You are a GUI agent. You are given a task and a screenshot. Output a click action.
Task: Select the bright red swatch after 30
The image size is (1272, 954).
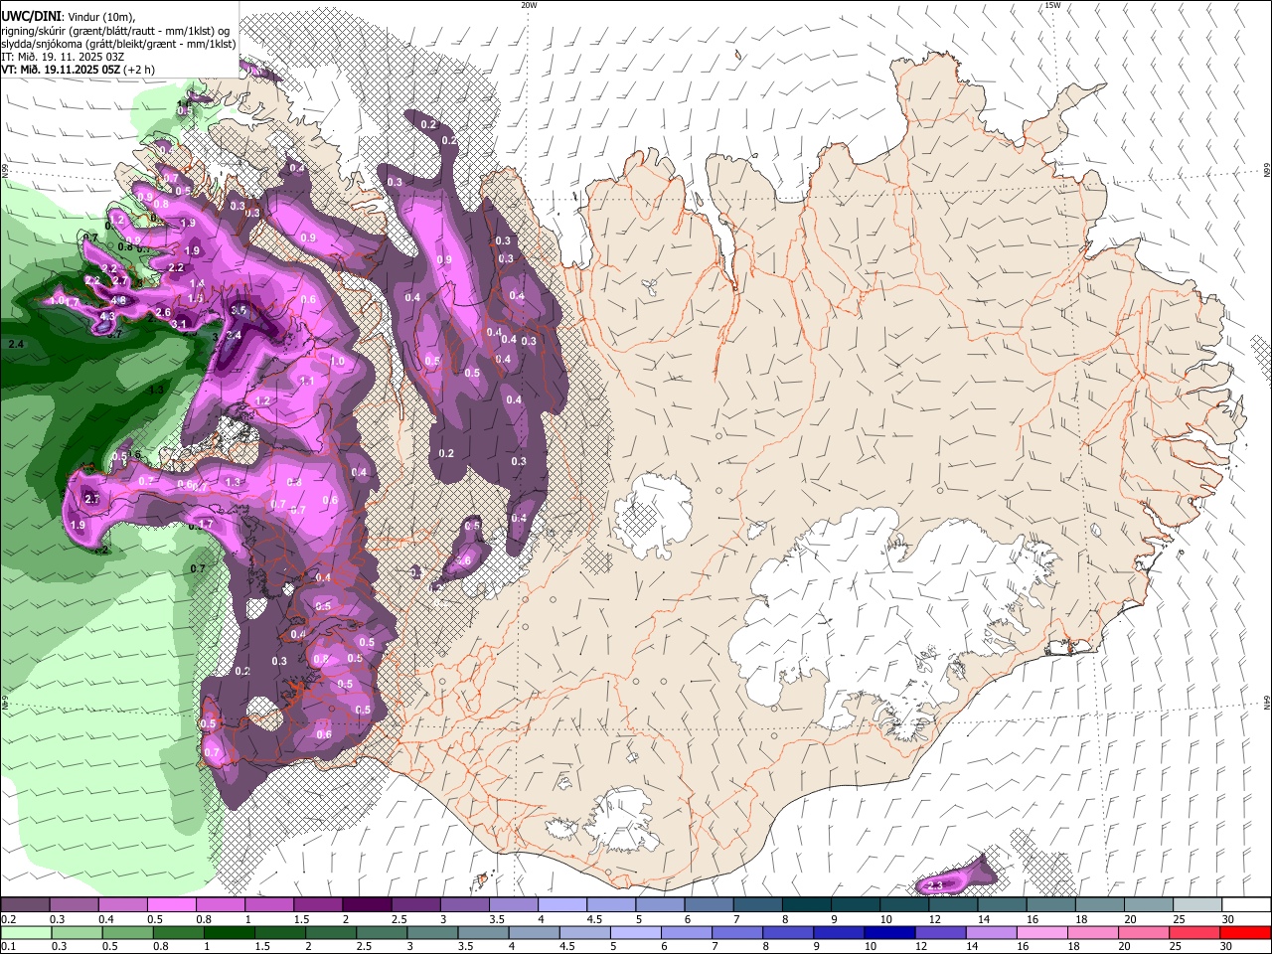[1244, 932]
